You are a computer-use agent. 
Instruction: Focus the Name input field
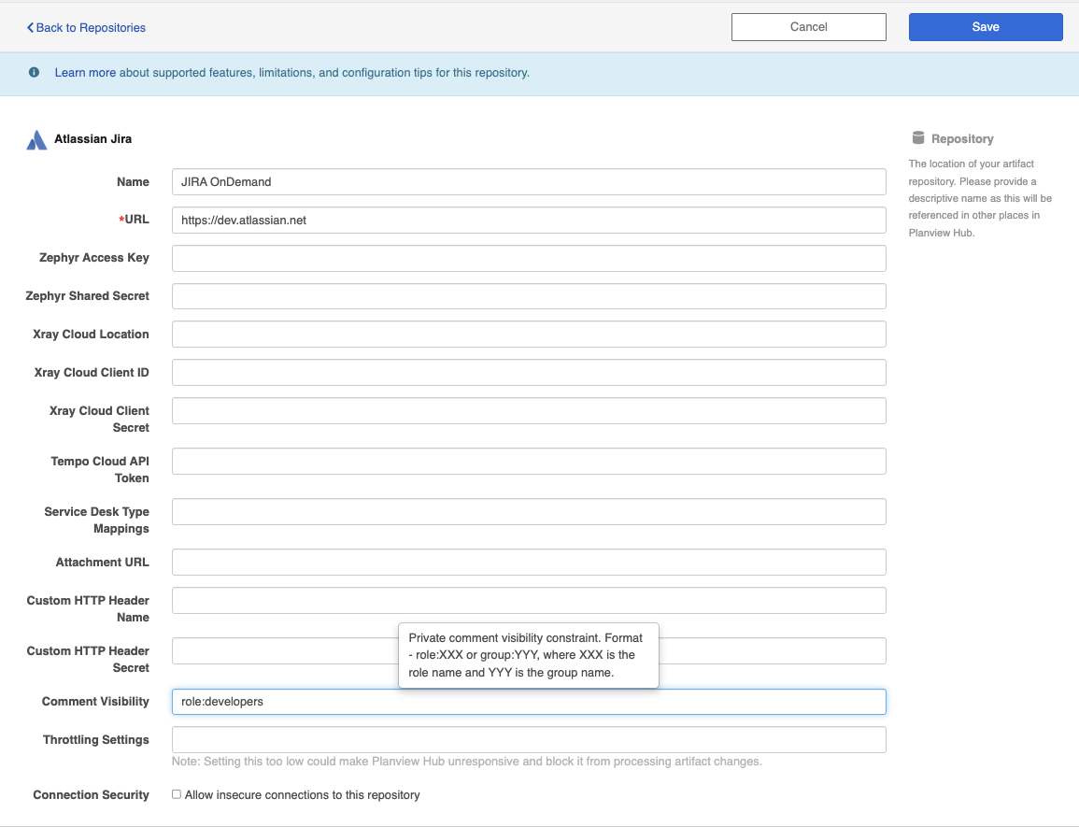pos(529,182)
